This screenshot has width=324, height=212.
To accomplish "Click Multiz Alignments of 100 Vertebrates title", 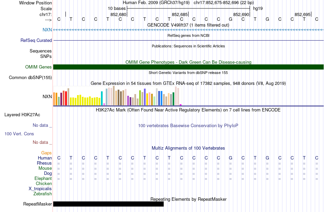I will pos(188,148).
